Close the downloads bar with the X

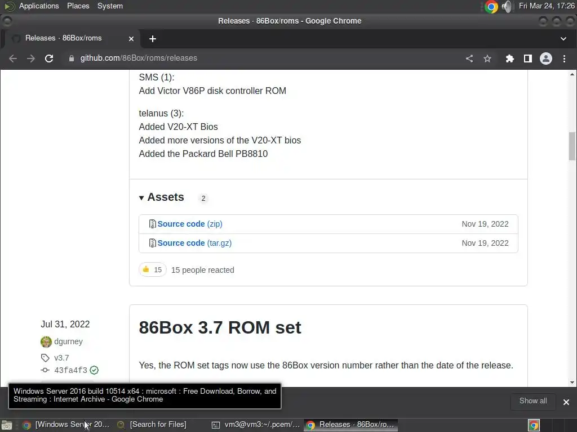[x=566, y=402]
